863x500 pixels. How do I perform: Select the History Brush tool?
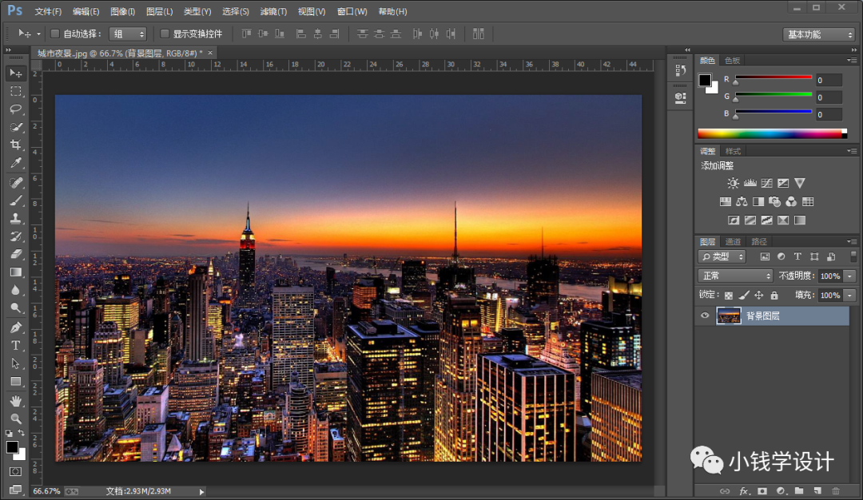16,236
